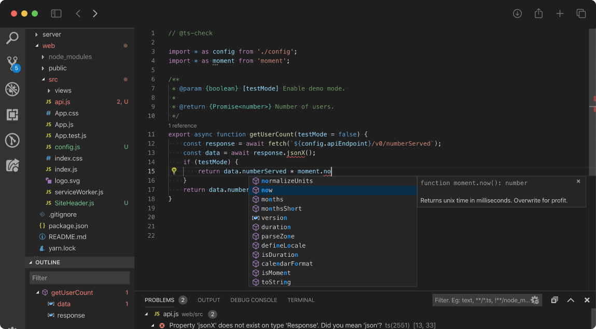This screenshot has height=329, width=596.
Task: Open the Debug view bug icon
Action: [x=12, y=89]
